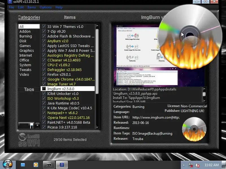Click the tags plus button
226x169 pixels.
click(x=37, y=125)
